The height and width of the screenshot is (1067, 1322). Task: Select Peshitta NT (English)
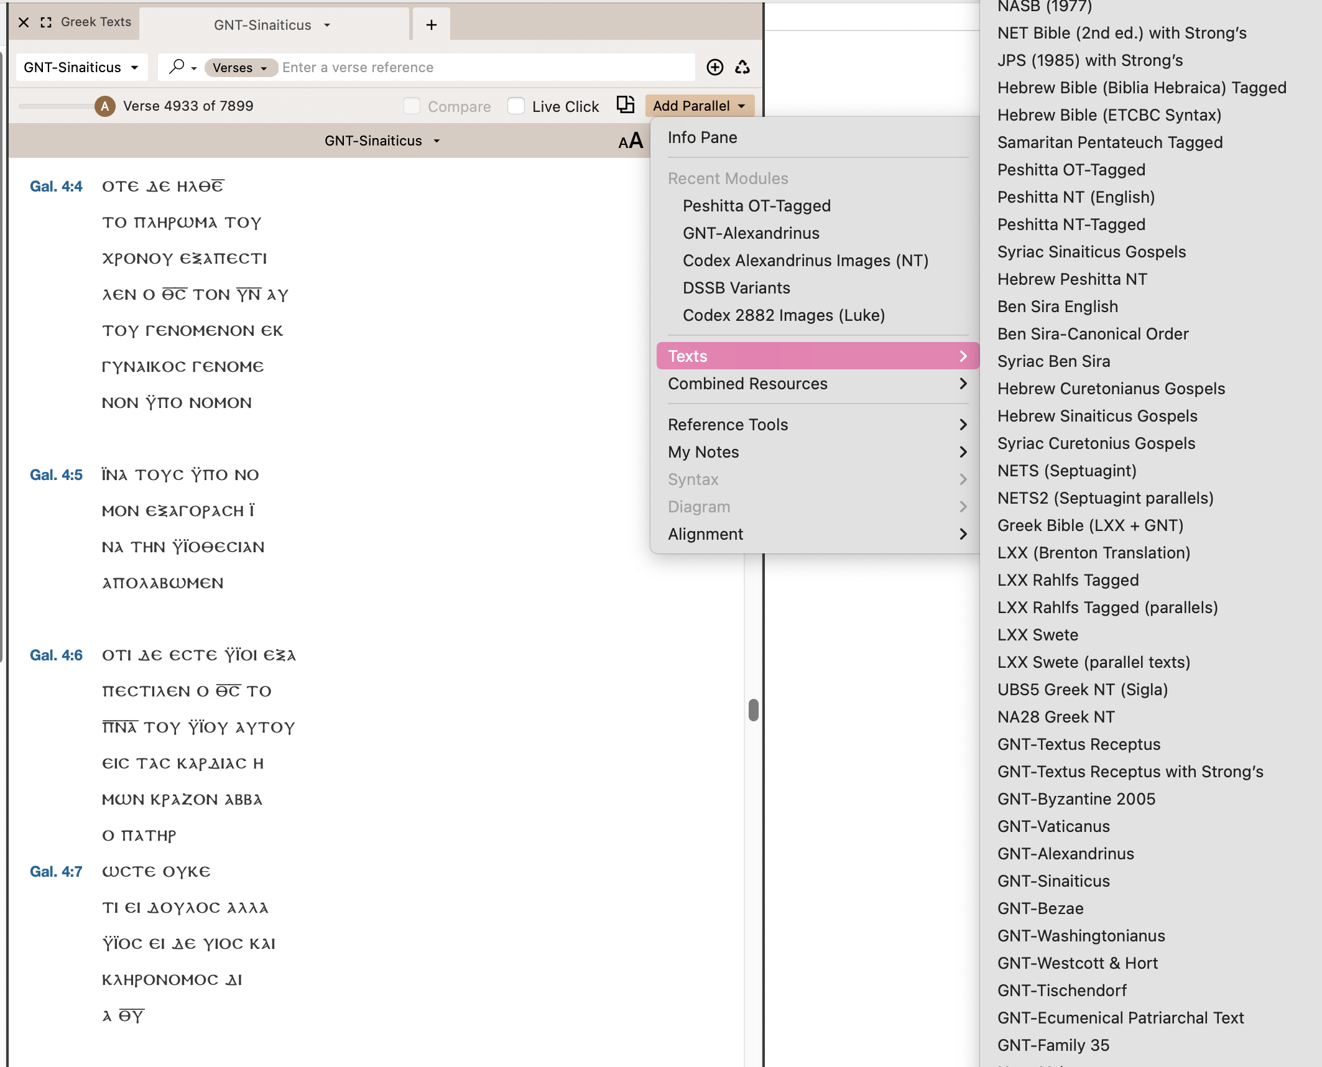coord(1076,197)
